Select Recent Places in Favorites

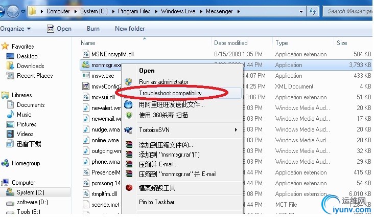[x=35, y=76]
